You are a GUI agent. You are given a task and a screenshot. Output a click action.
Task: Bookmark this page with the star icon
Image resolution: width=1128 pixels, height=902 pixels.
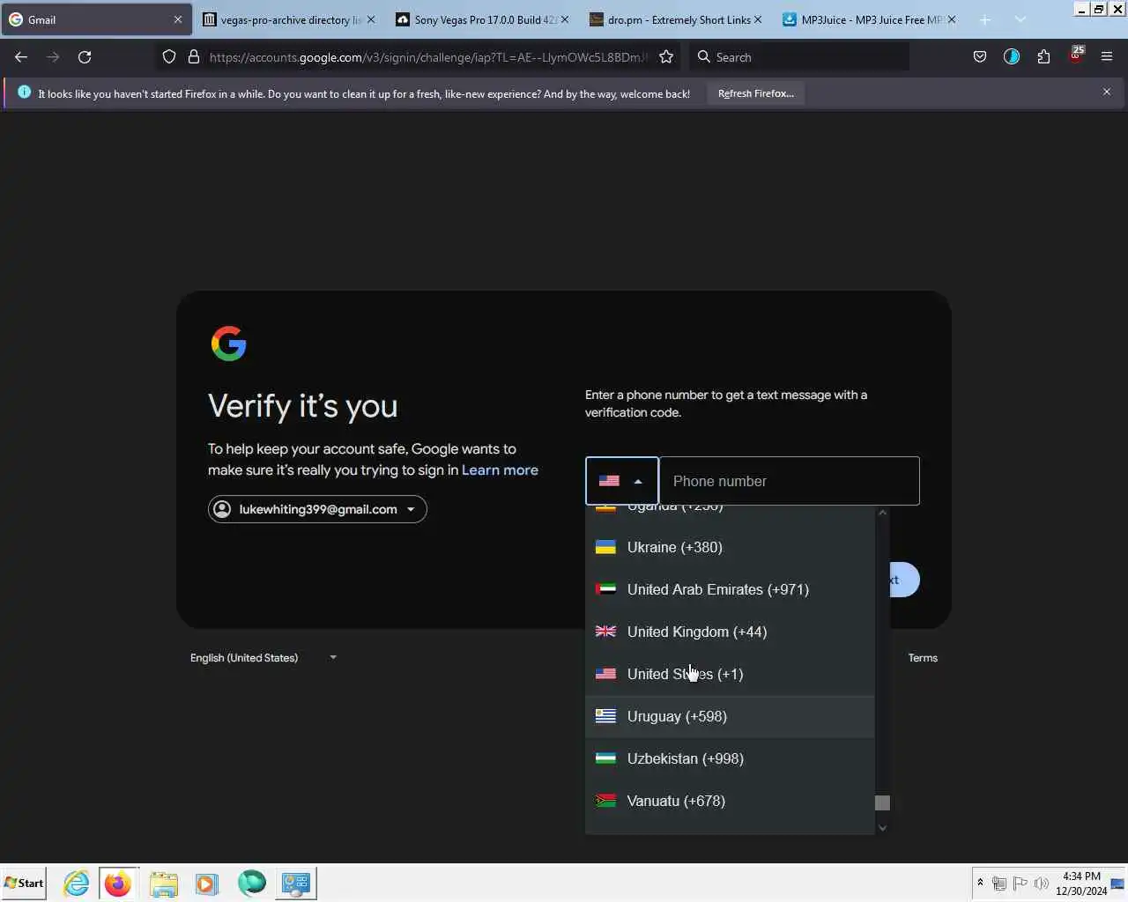666,57
